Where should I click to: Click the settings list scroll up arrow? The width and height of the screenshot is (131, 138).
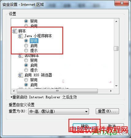116,21
